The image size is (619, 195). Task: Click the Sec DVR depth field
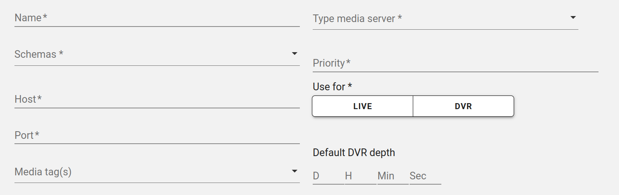pos(425,176)
